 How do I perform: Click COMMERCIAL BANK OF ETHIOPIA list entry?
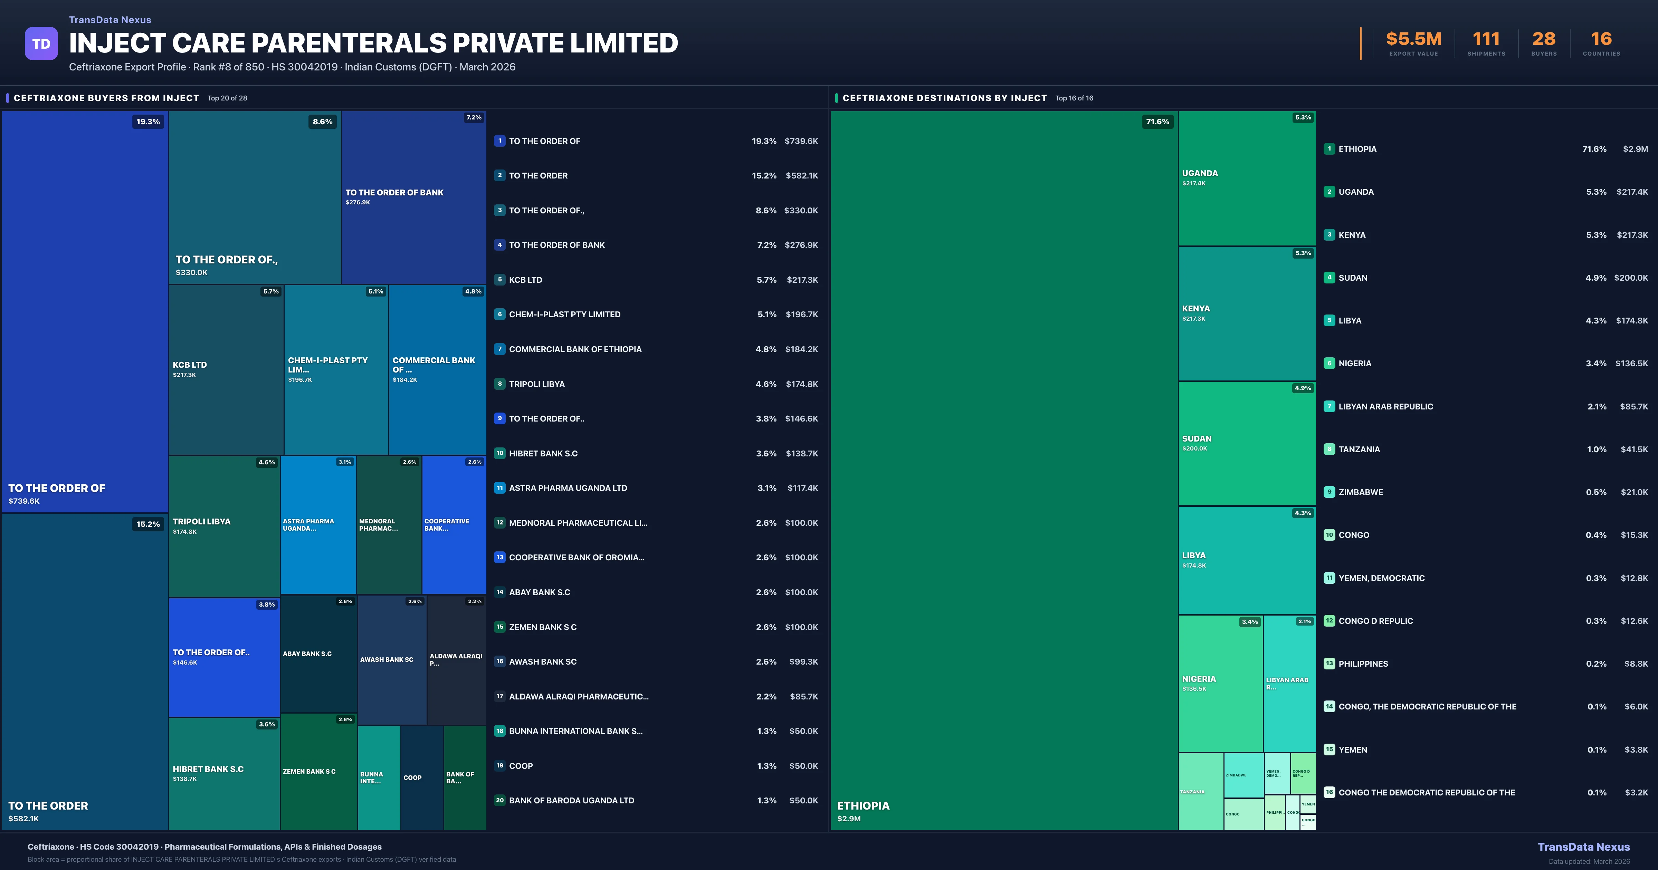575,349
